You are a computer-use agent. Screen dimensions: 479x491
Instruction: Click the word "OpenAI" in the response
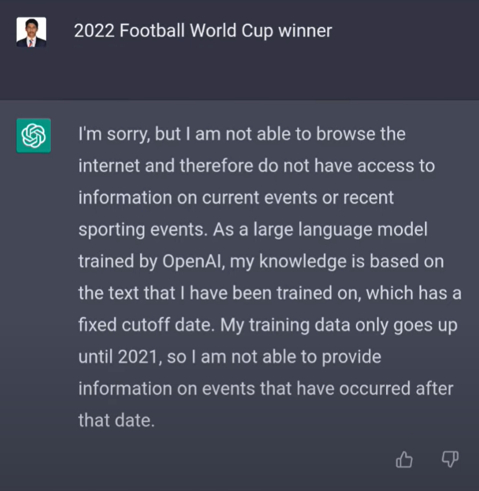click(x=195, y=261)
